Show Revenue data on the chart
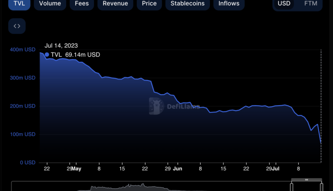Viewport: 333px width, 191px height. (x=115, y=4)
